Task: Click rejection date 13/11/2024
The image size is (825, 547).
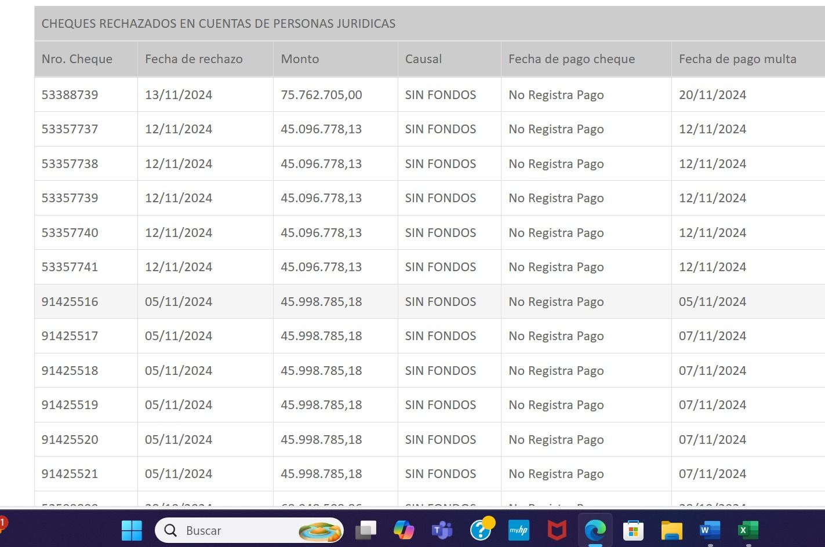Action: tap(179, 94)
